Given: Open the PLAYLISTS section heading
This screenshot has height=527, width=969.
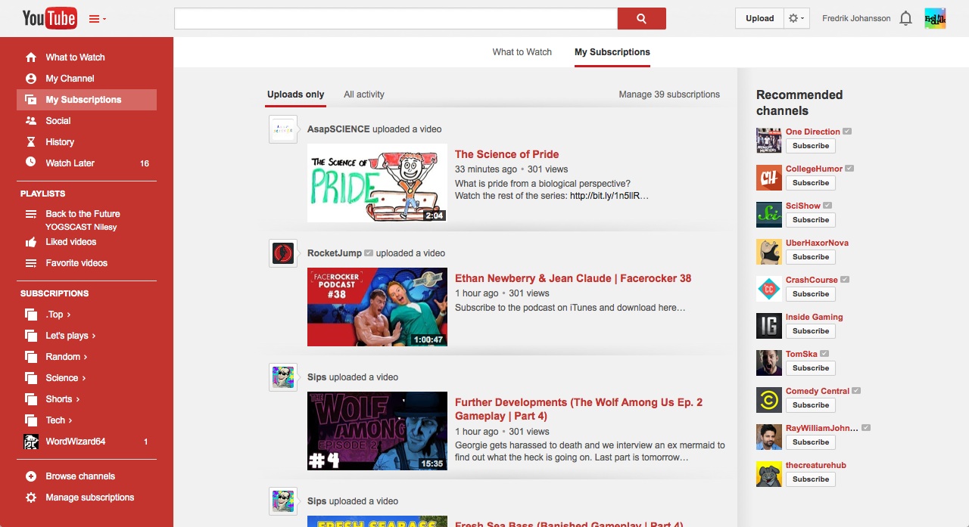Looking at the screenshot, I should coord(43,194).
